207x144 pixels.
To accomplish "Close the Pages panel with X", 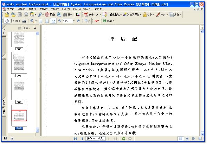I will tap(35, 28).
